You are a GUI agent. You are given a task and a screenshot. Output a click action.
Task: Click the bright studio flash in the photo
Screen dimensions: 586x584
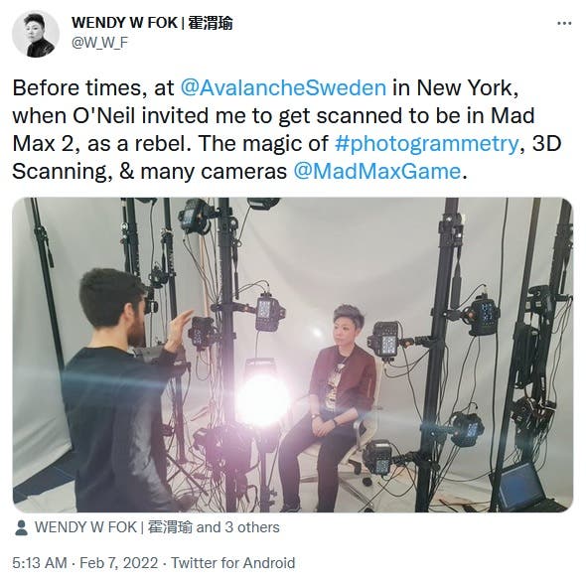tap(263, 398)
